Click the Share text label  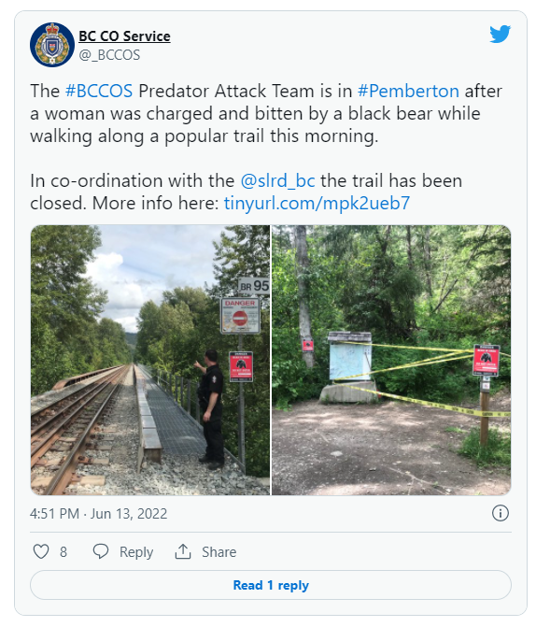point(219,552)
